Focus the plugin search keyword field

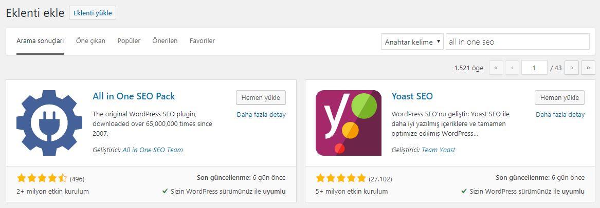518,42
